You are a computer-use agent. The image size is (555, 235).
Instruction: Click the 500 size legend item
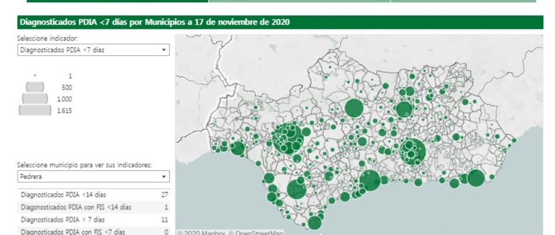[35, 88]
